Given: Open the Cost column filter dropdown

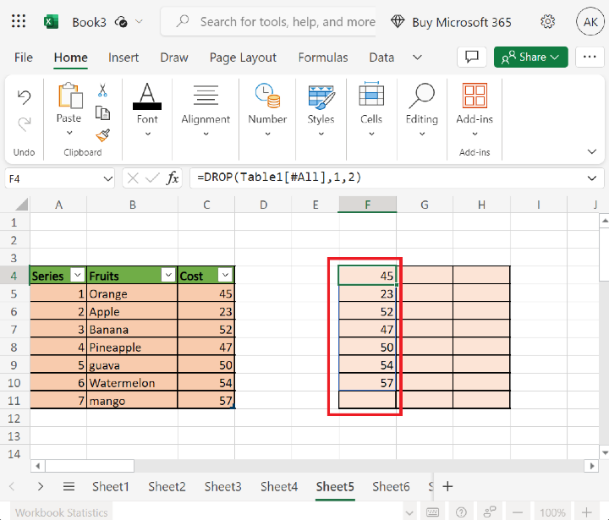Looking at the screenshot, I should point(225,275).
